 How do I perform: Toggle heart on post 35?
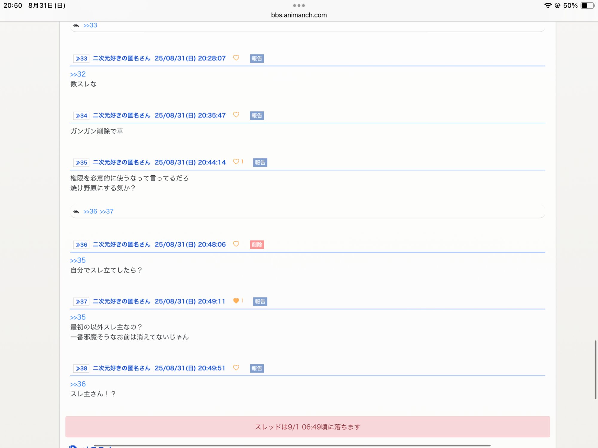click(x=236, y=162)
